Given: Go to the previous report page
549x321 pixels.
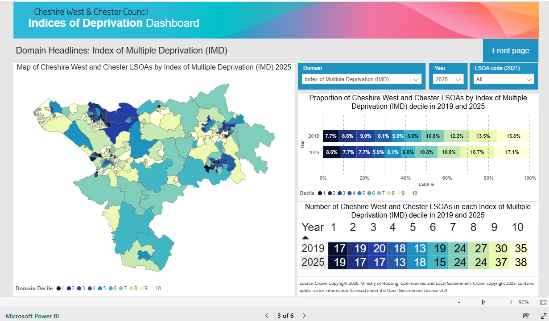Looking at the screenshot, I should tap(267, 316).
